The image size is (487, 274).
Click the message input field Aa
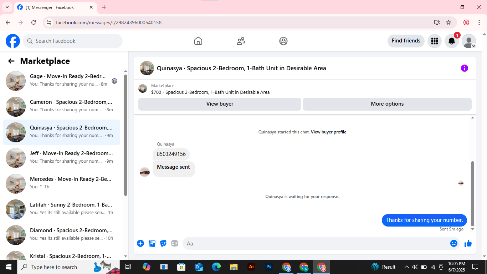pos(316,243)
